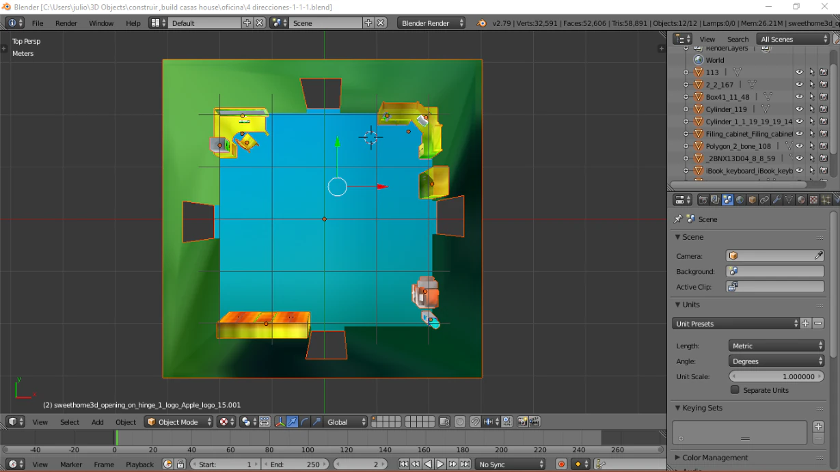
Task: Open the Modifiers tab (wrench icon)
Action: (x=777, y=199)
